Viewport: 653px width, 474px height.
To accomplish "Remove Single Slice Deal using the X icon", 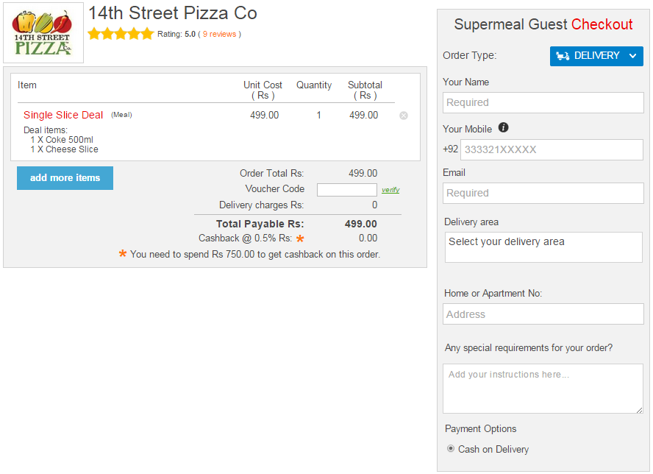I will click(x=403, y=115).
